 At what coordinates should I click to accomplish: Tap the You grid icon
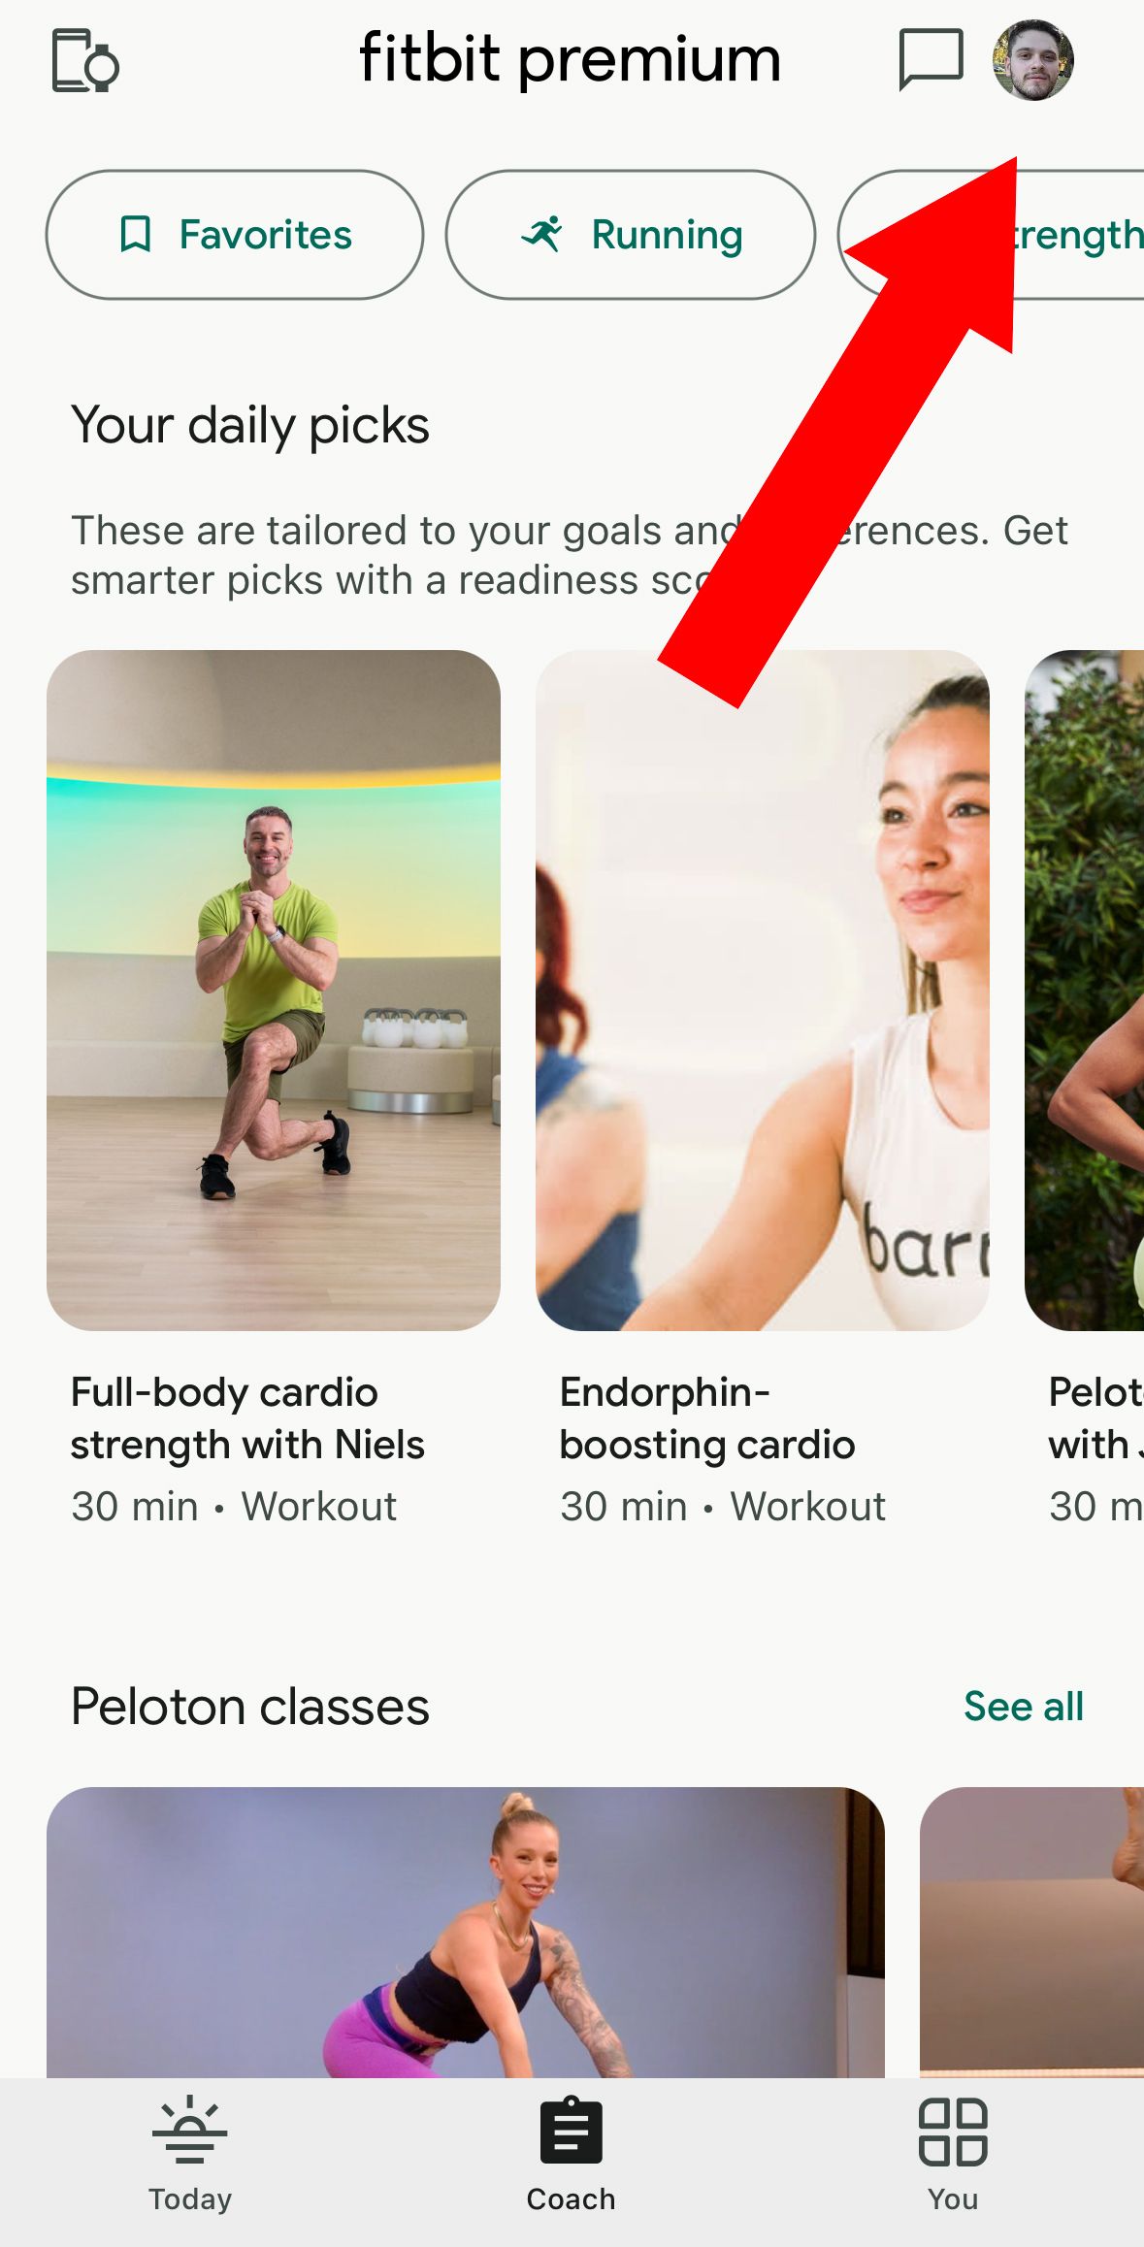953,2132
